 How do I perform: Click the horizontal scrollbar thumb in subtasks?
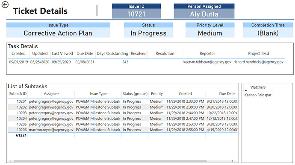tap(110, 161)
